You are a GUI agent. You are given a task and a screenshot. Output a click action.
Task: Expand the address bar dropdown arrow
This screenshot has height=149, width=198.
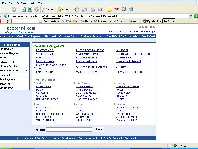point(191,16)
